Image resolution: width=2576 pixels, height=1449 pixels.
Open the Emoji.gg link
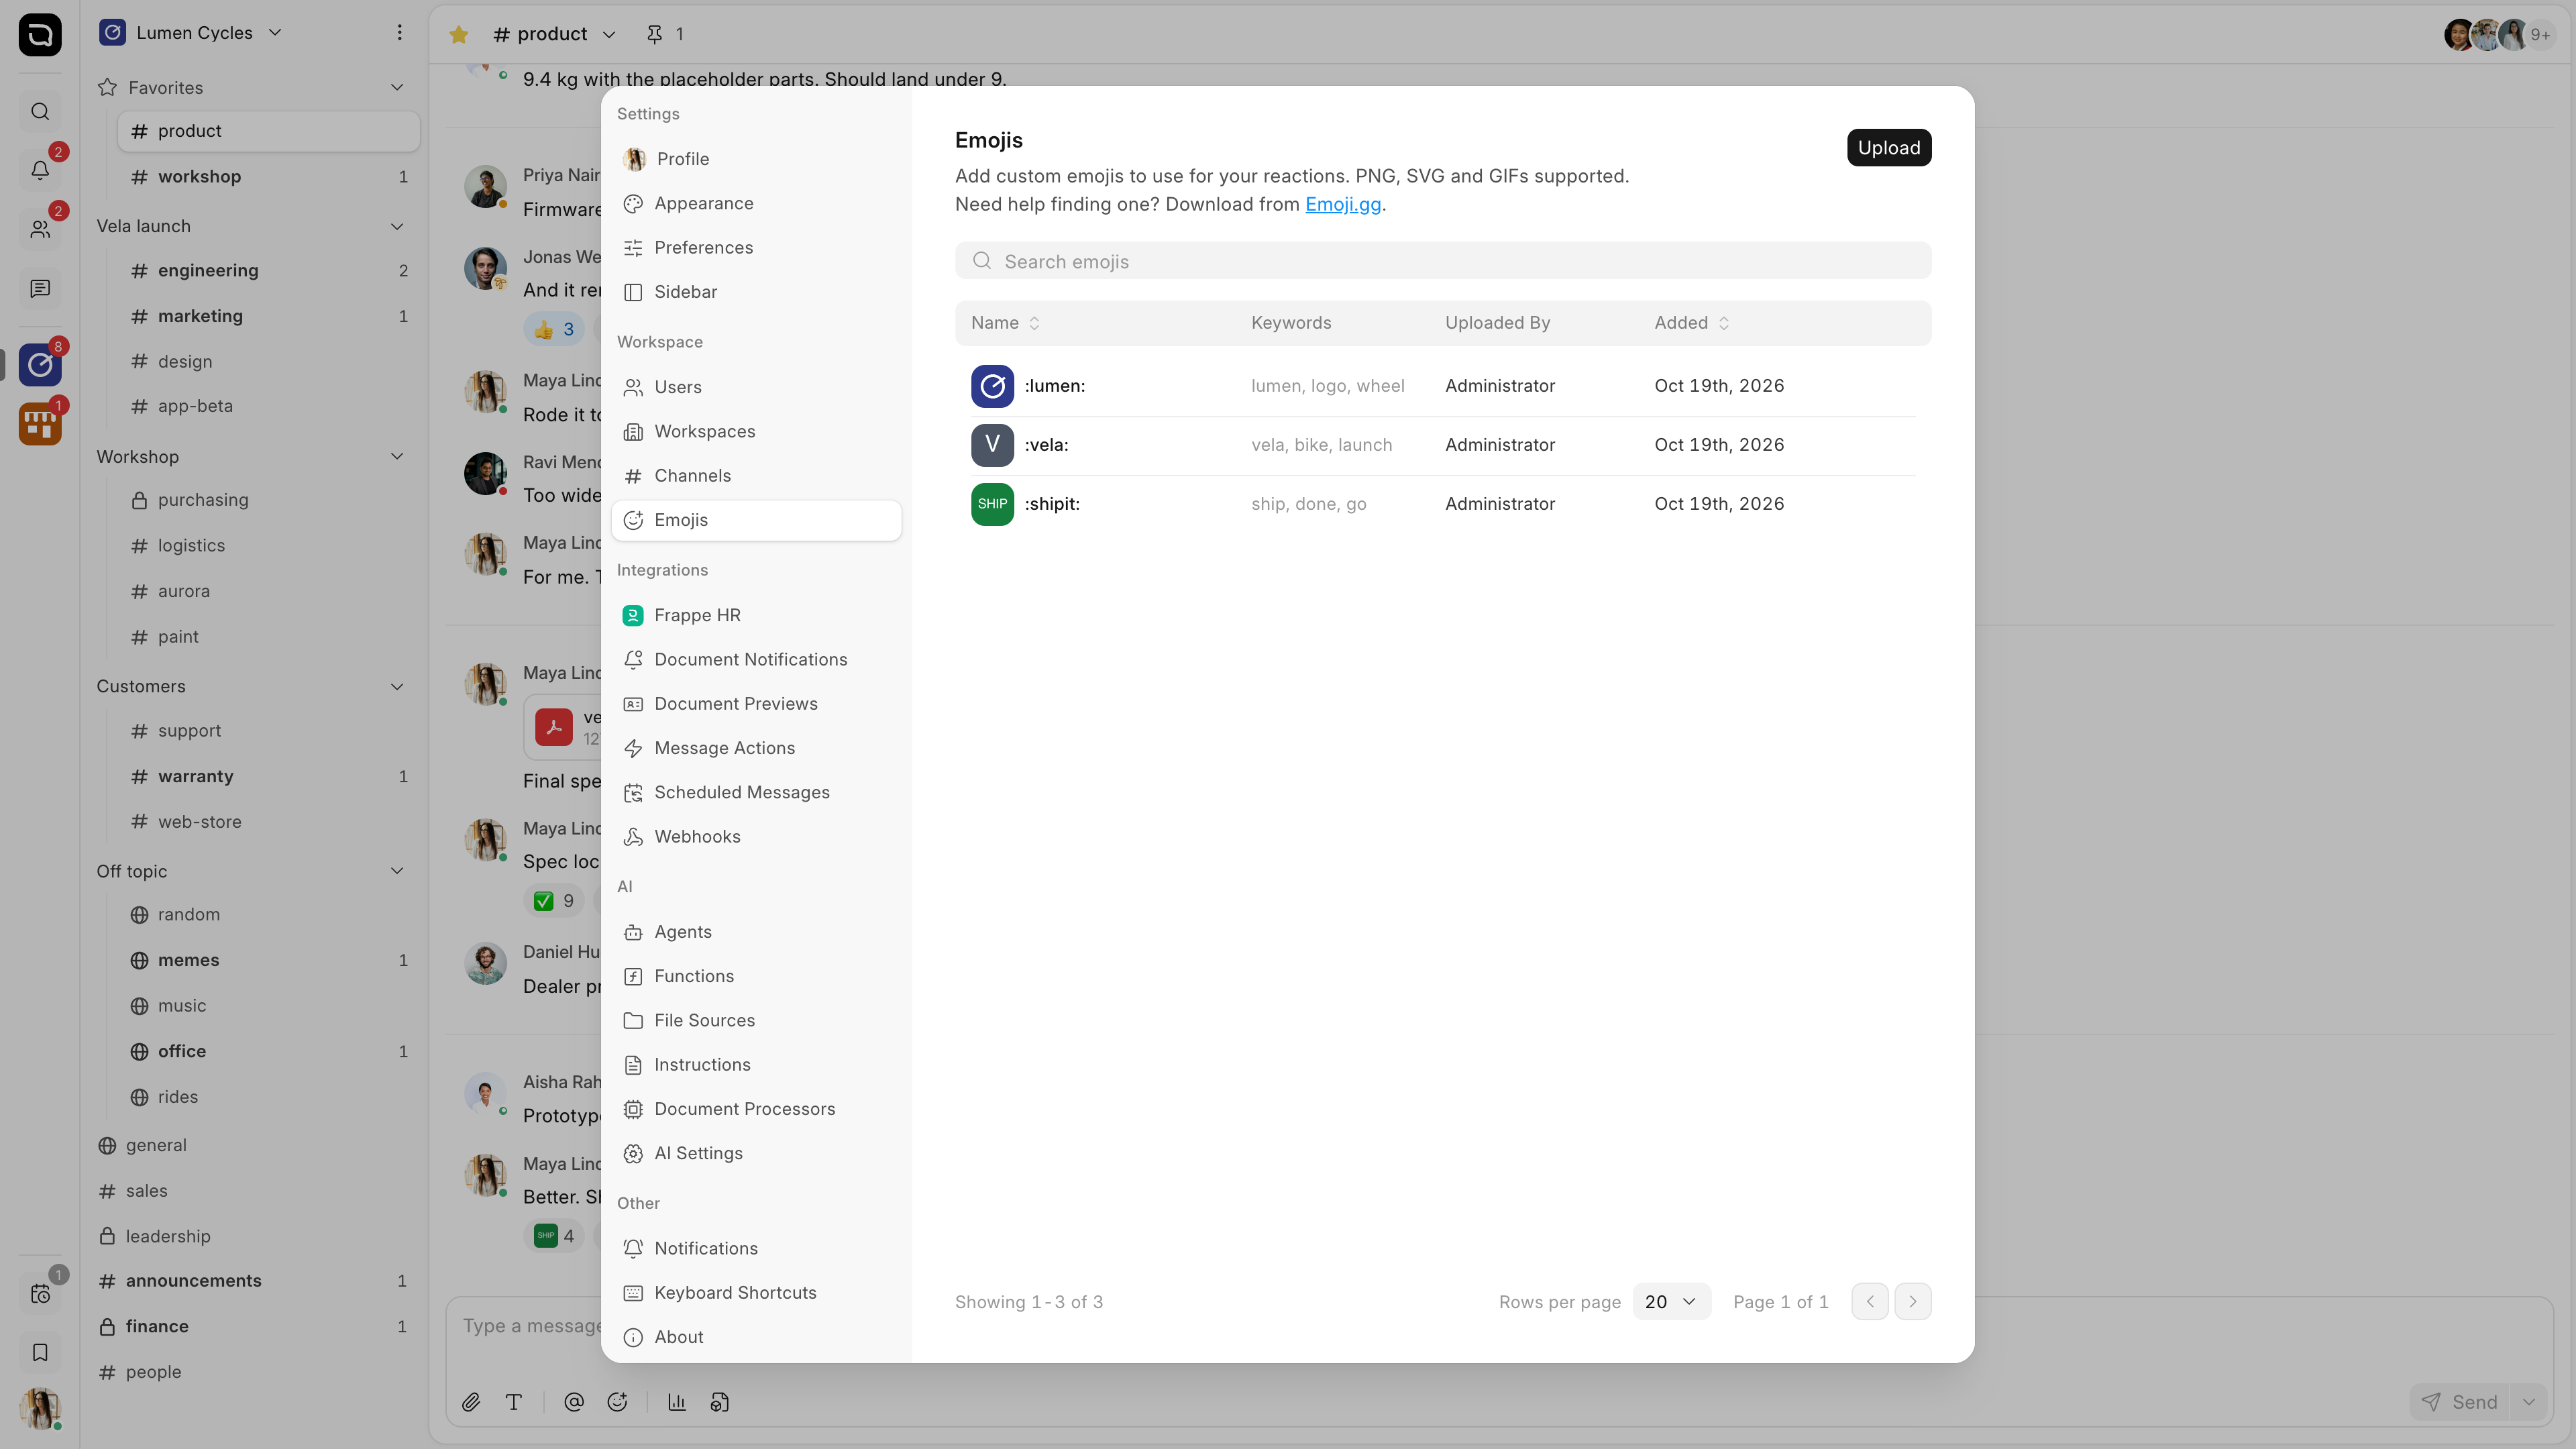(x=1343, y=204)
